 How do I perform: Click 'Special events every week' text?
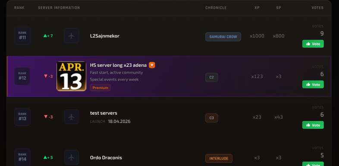click(114, 79)
